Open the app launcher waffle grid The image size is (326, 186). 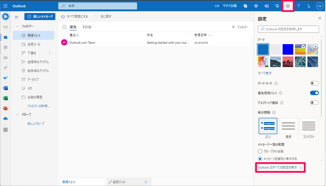tap(5, 6)
